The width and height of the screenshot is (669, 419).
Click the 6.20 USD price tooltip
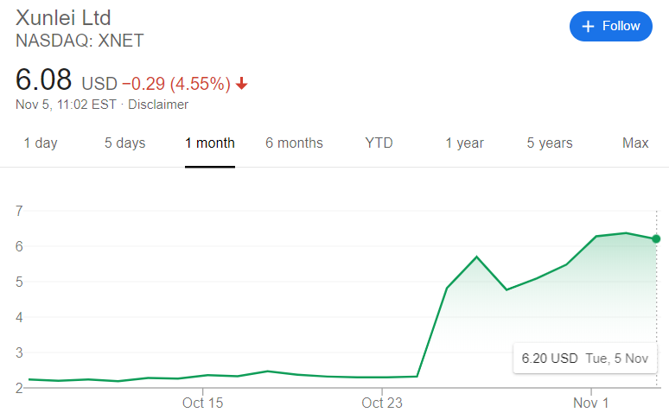pos(584,359)
